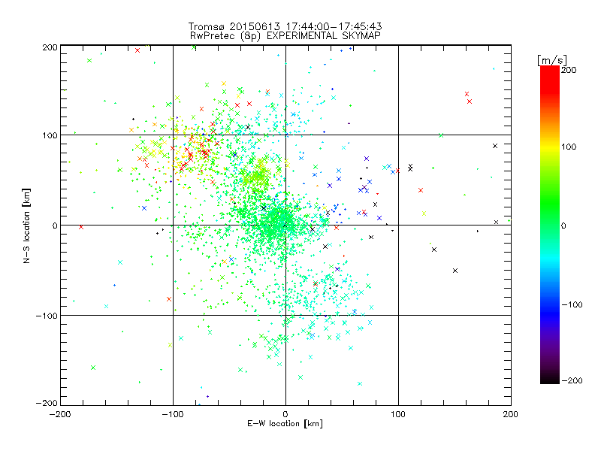
Task: Click the x-axis tick label '100'
Action: [x=398, y=414]
